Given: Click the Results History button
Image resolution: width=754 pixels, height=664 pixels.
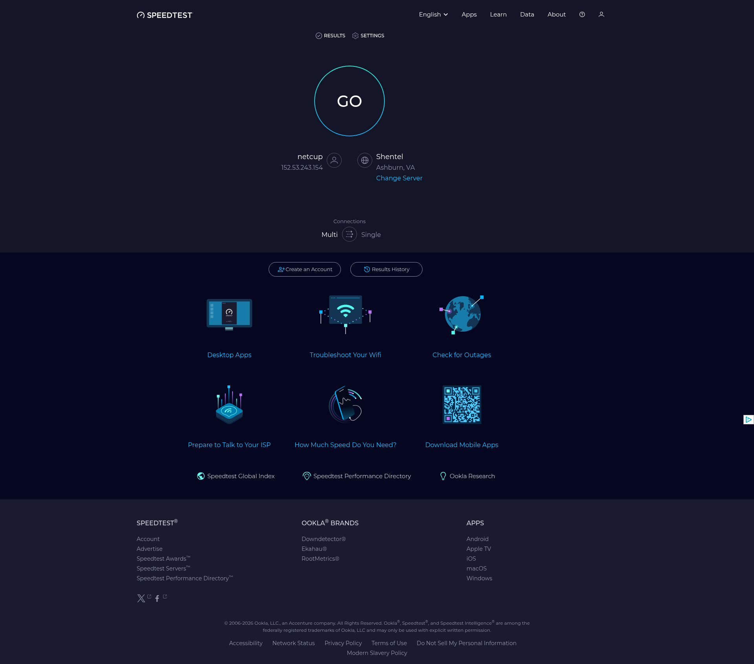Looking at the screenshot, I should [x=386, y=270].
